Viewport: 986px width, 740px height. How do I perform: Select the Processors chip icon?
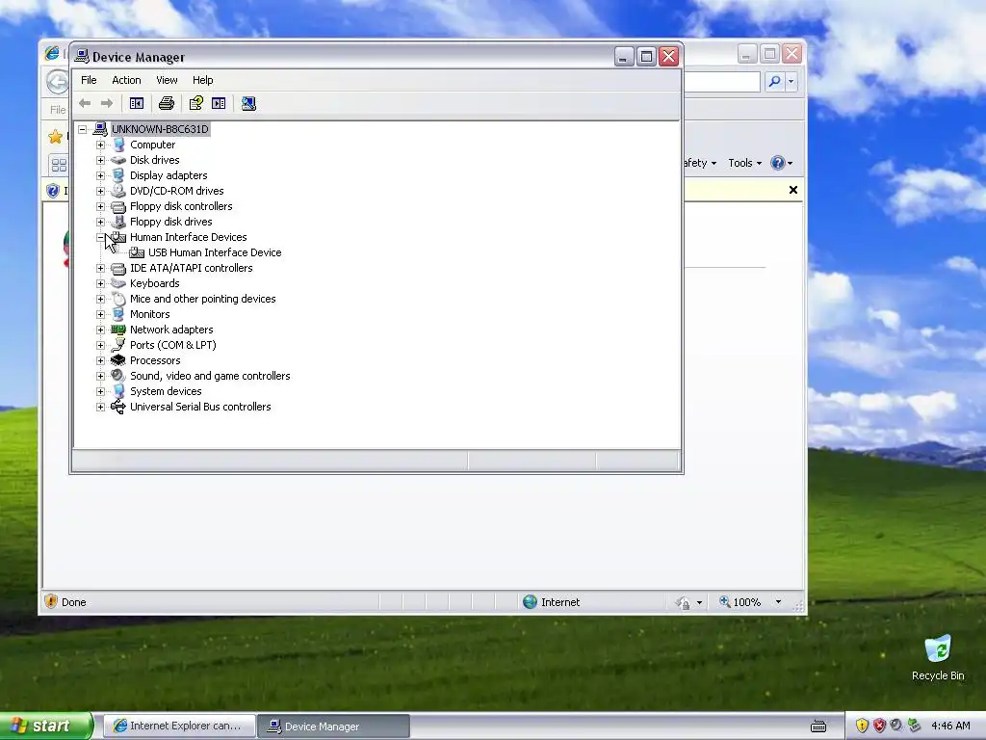coord(118,360)
